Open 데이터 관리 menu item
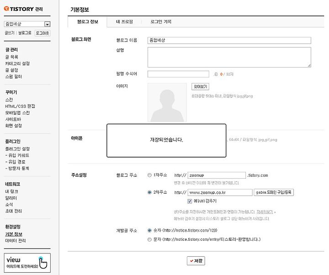The image size is (329, 275). tap(16, 241)
